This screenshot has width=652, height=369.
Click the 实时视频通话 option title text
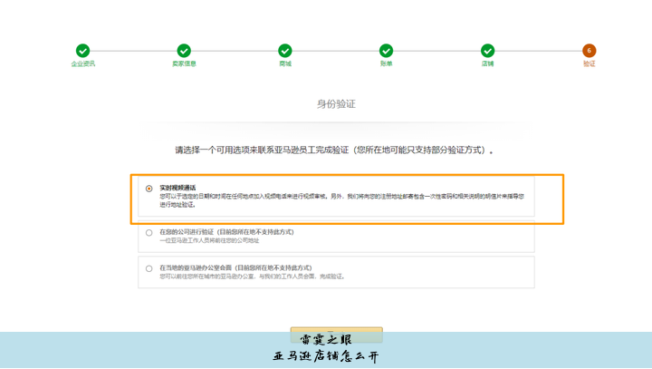click(177, 188)
